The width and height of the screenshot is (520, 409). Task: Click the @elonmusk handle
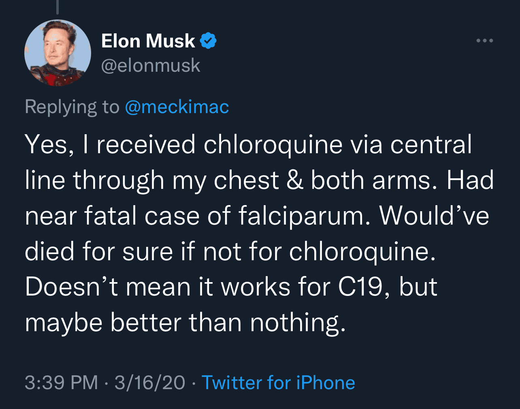151,65
